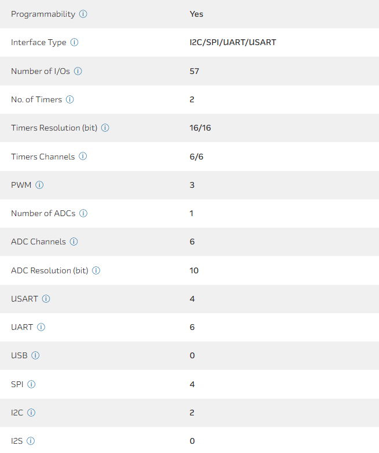This screenshot has height=453, width=379.
Task: Show info for I2S parameter
Action: click(31, 441)
